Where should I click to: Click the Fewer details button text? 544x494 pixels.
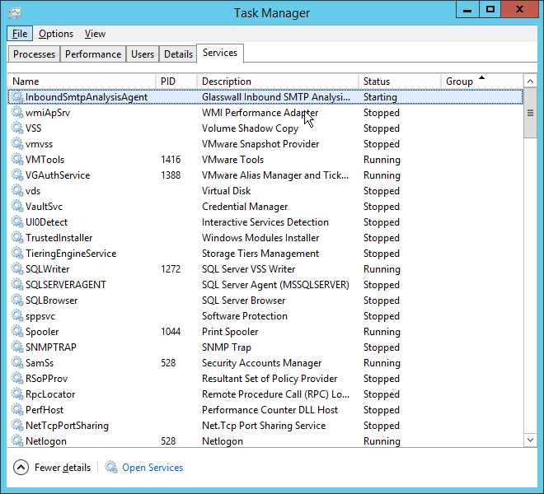pos(63,468)
